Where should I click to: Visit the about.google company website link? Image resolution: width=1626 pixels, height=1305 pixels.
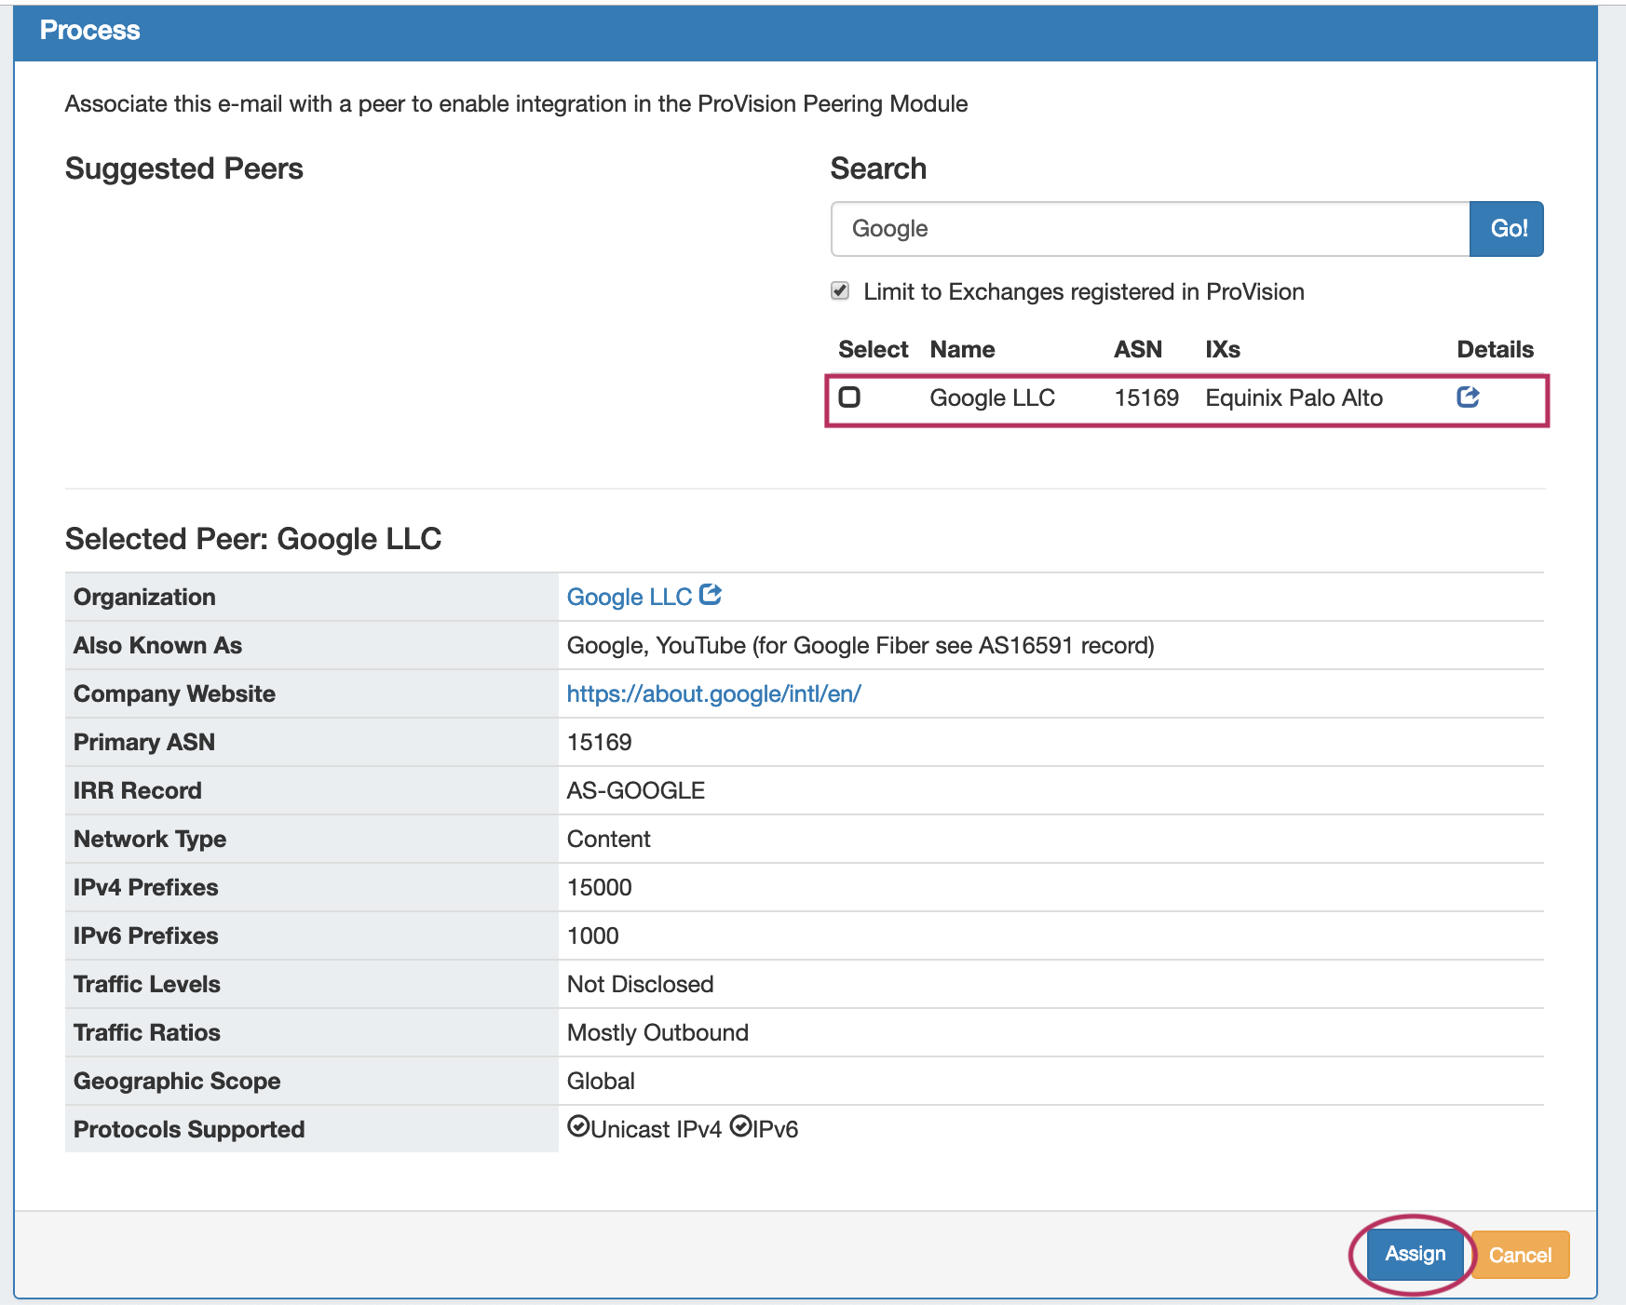pos(713,693)
